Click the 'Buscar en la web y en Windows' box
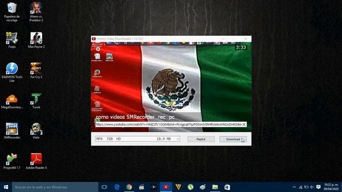Viewport: 342px width, 192px height. tap(55, 187)
